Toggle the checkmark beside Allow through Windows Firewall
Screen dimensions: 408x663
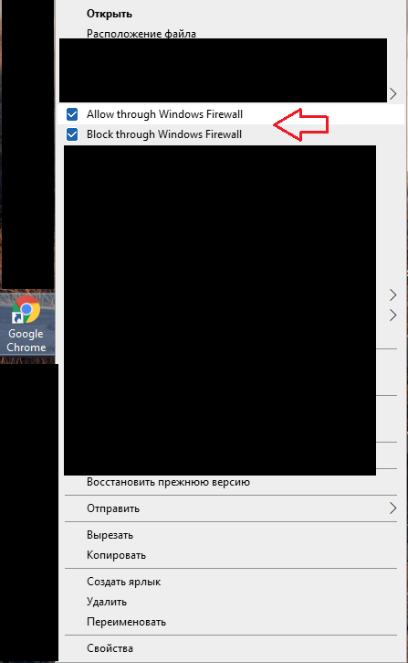pyautogui.click(x=72, y=114)
